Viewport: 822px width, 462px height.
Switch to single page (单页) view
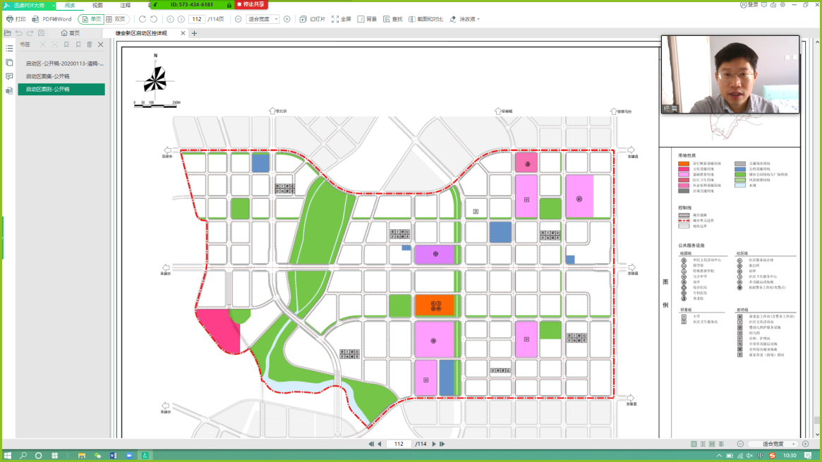[x=90, y=19]
